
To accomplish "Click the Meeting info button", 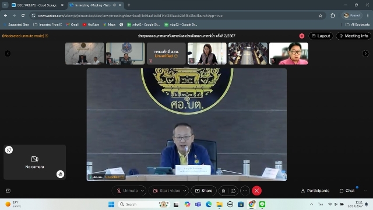I will 354,36.
